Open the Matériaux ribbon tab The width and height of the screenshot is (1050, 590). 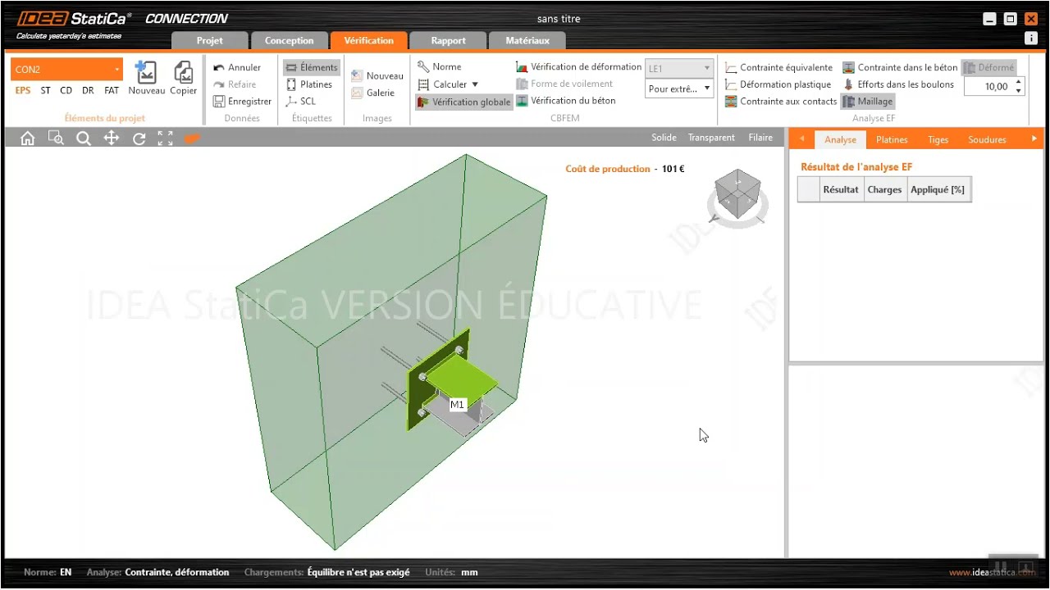pyautogui.click(x=527, y=41)
